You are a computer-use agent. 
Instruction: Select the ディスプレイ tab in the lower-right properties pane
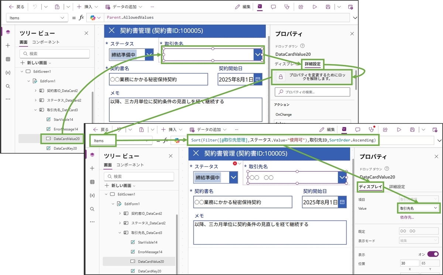click(371, 187)
